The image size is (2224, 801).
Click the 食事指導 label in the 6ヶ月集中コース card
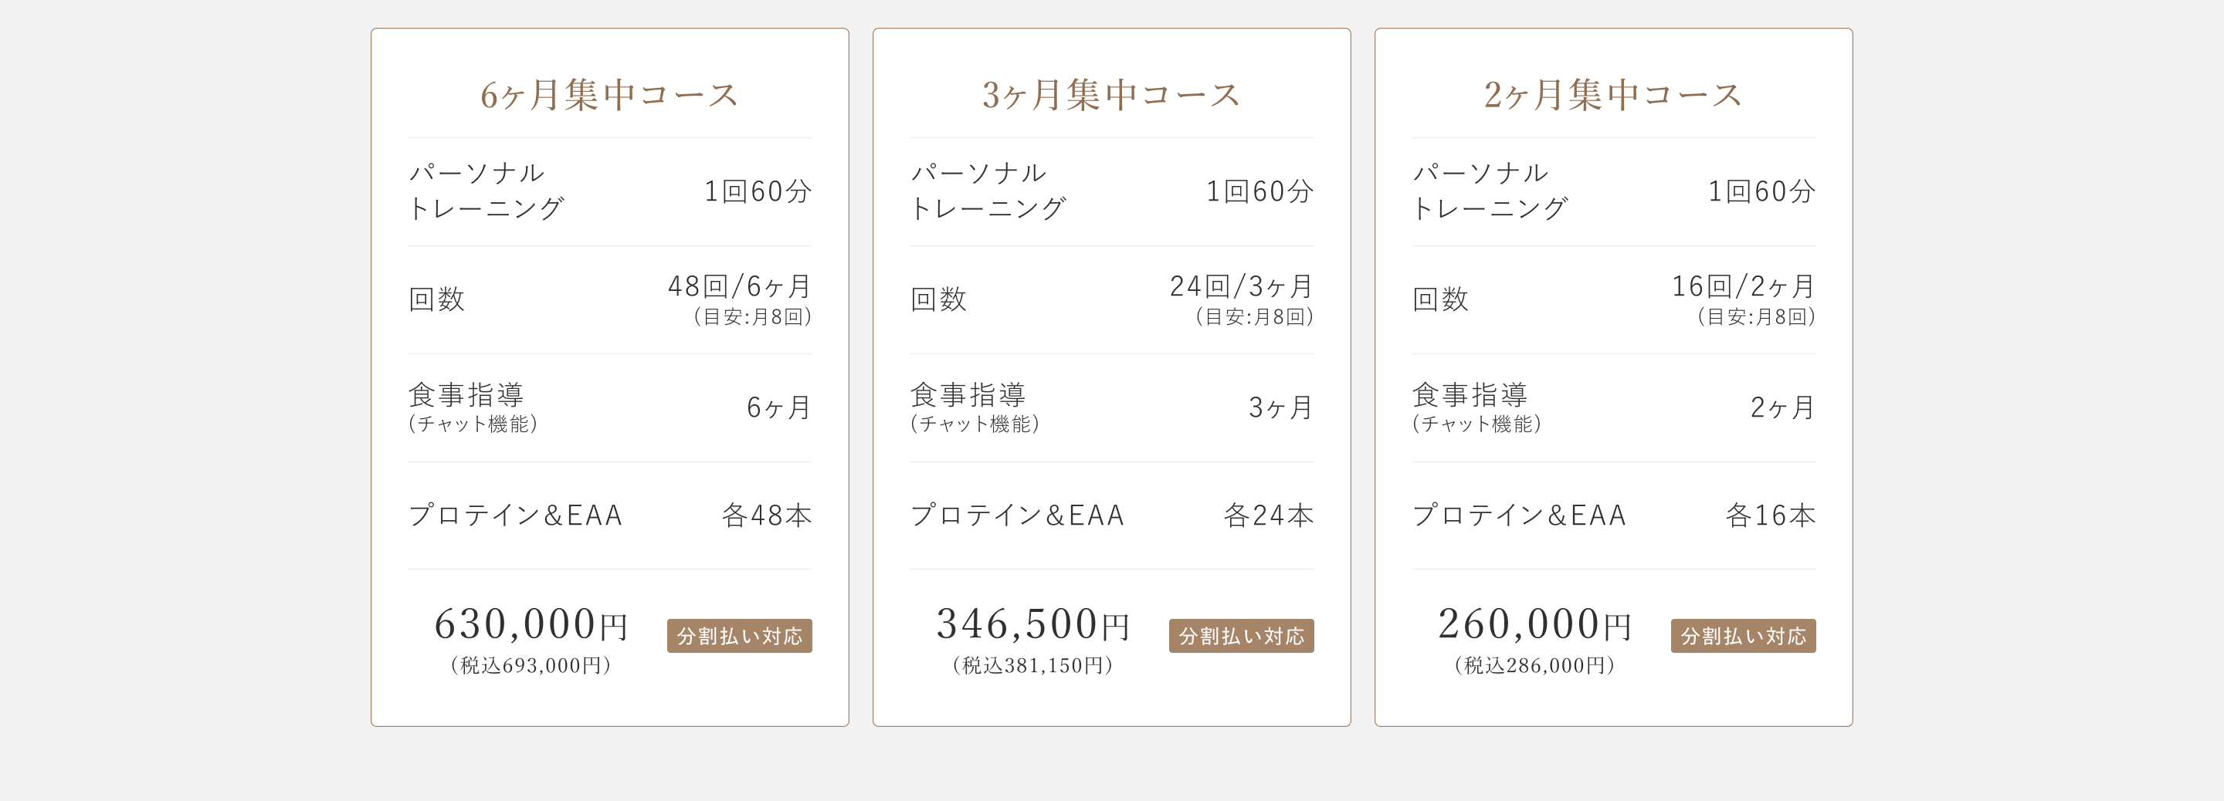(466, 395)
